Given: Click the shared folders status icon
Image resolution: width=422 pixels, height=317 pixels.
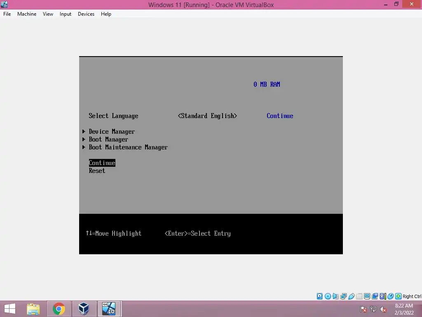Looking at the screenshot, I should coord(359,296).
